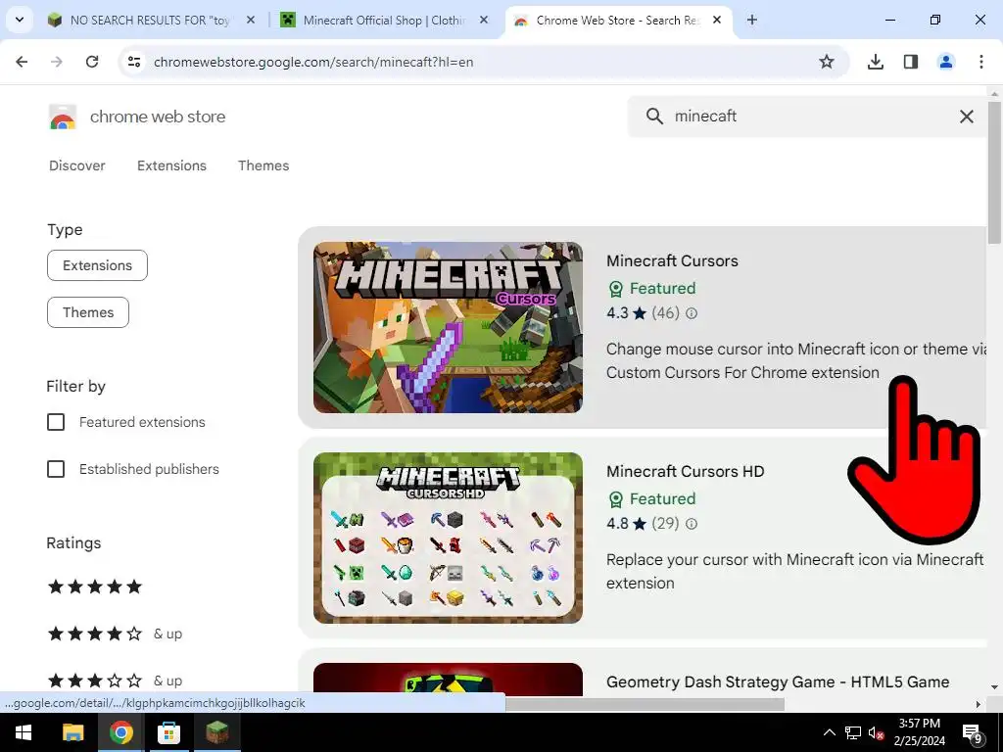Viewport: 1003px width, 752px height.
Task: Close the NO SEARCH RESULTS tab
Action: (251, 20)
